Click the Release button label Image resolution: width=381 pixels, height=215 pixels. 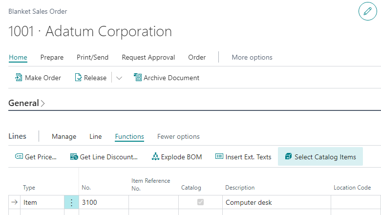pyautogui.click(x=95, y=78)
